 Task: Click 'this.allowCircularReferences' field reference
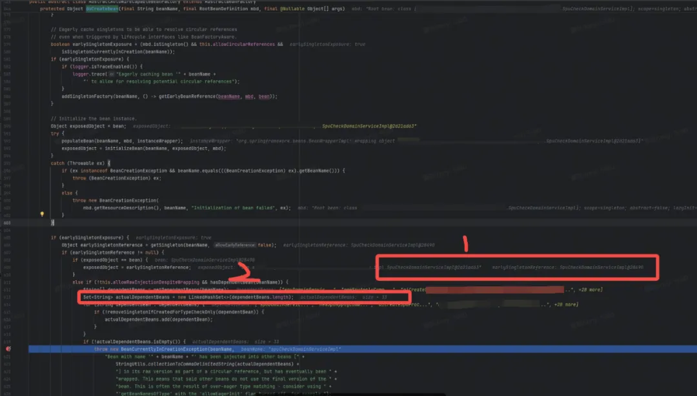point(237,44)
